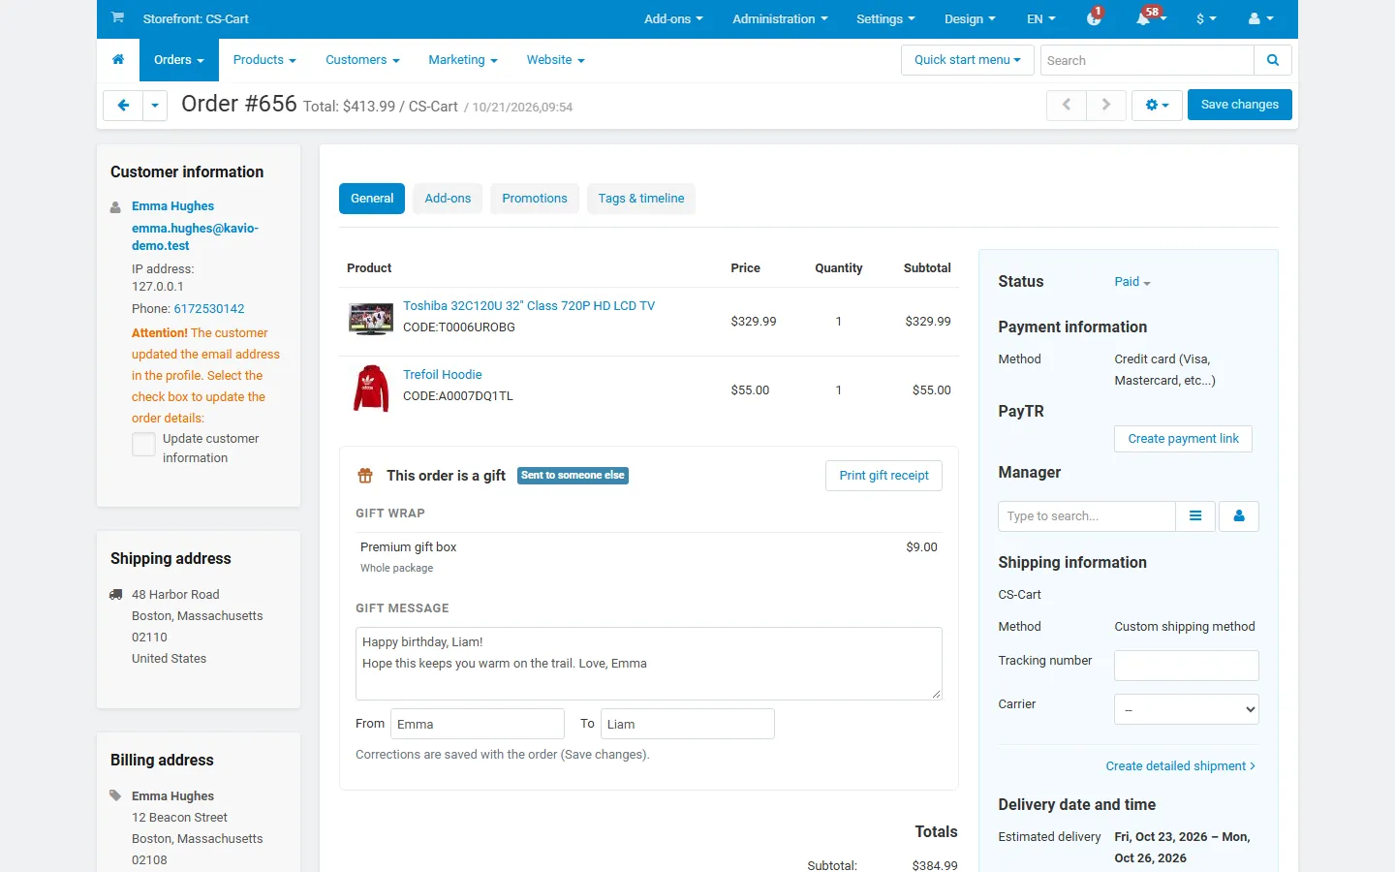
Task: Click the back arrow button
Action: (x=123, y=105)
